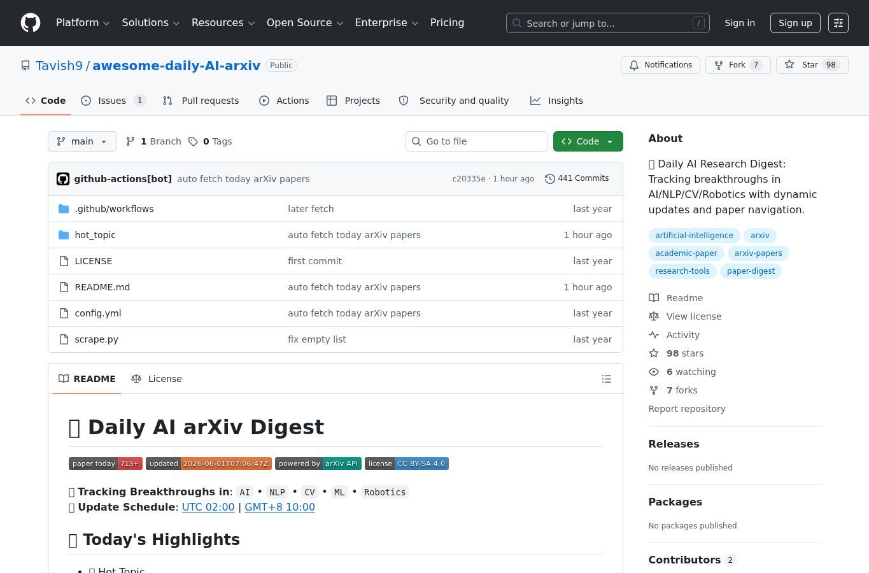View the 98 stars list
Screen dimensions: 869x573
click(676, 353)
